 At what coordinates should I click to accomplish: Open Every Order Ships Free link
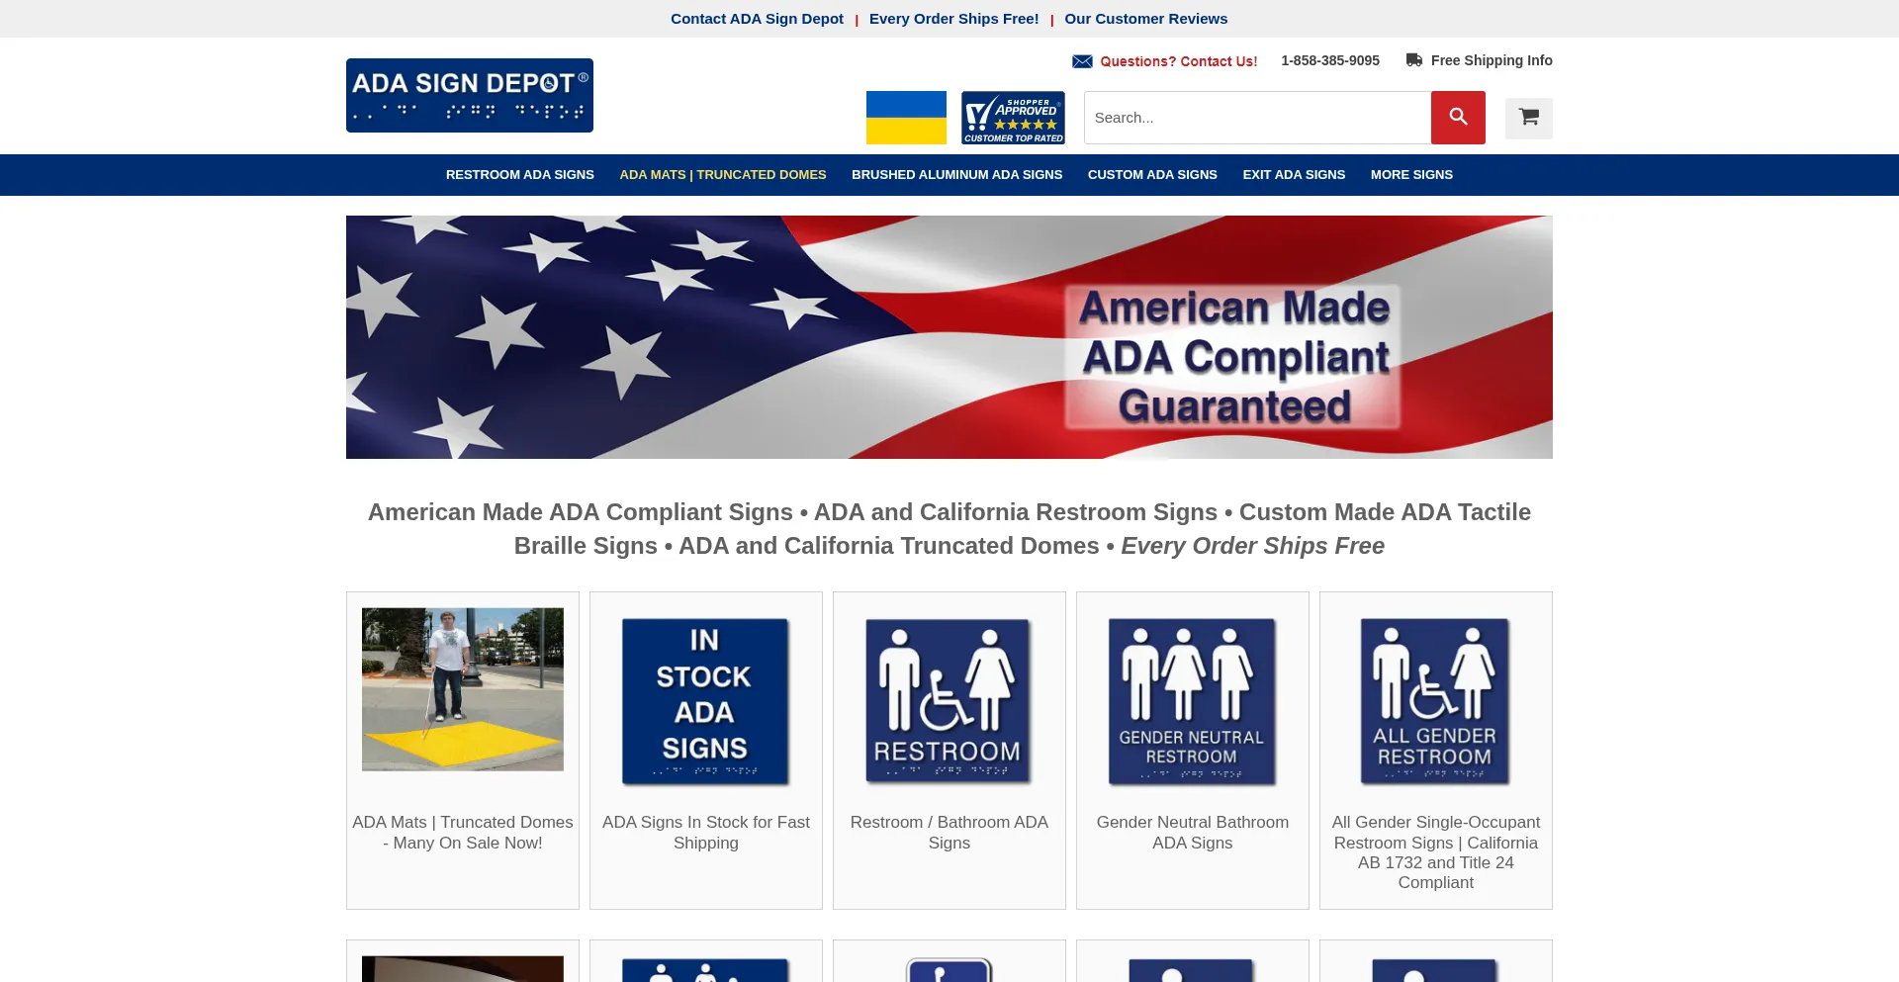(953, 19)
